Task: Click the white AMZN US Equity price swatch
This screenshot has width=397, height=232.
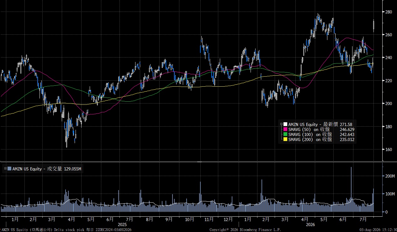Action: click(285, 124)
